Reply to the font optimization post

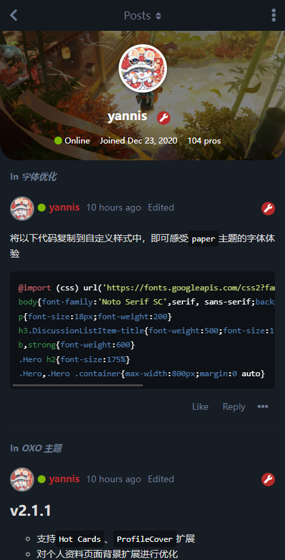(234, 406)
